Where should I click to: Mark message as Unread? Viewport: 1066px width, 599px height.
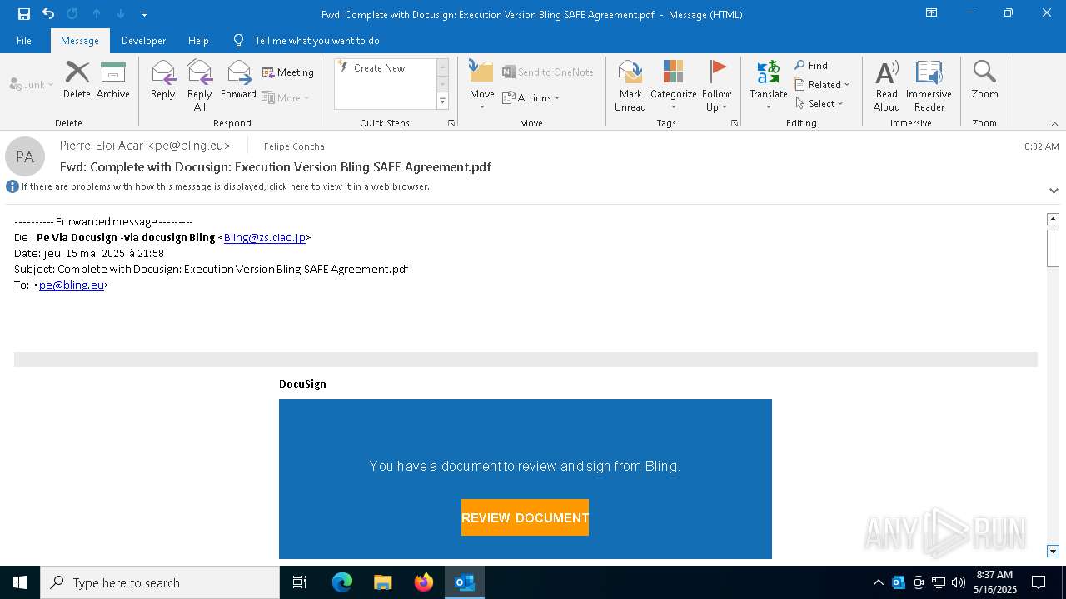pyautogui.click(x=630, y=86)
